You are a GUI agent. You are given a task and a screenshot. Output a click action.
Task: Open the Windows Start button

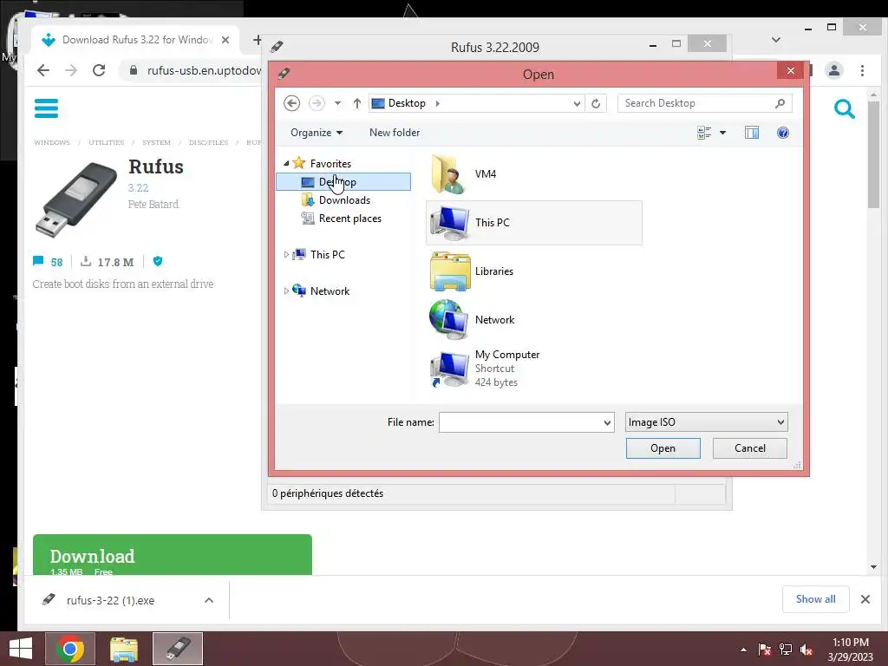(x=21, y=649)
